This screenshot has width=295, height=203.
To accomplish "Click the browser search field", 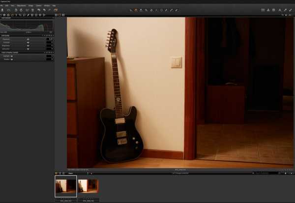I will pyautogui.click(x=266, y=173).
